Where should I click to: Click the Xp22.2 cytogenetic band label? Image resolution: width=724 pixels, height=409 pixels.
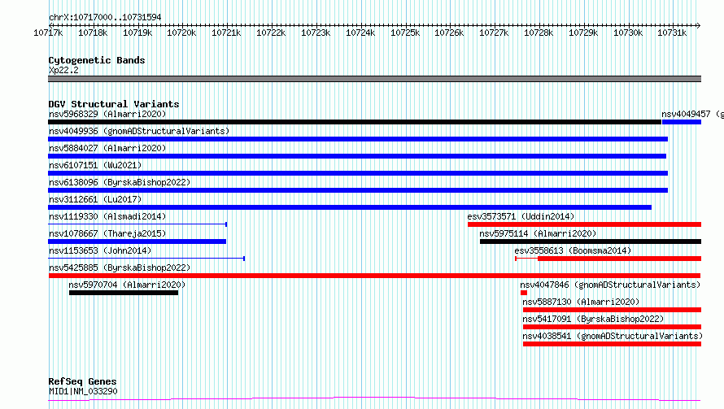63,70
